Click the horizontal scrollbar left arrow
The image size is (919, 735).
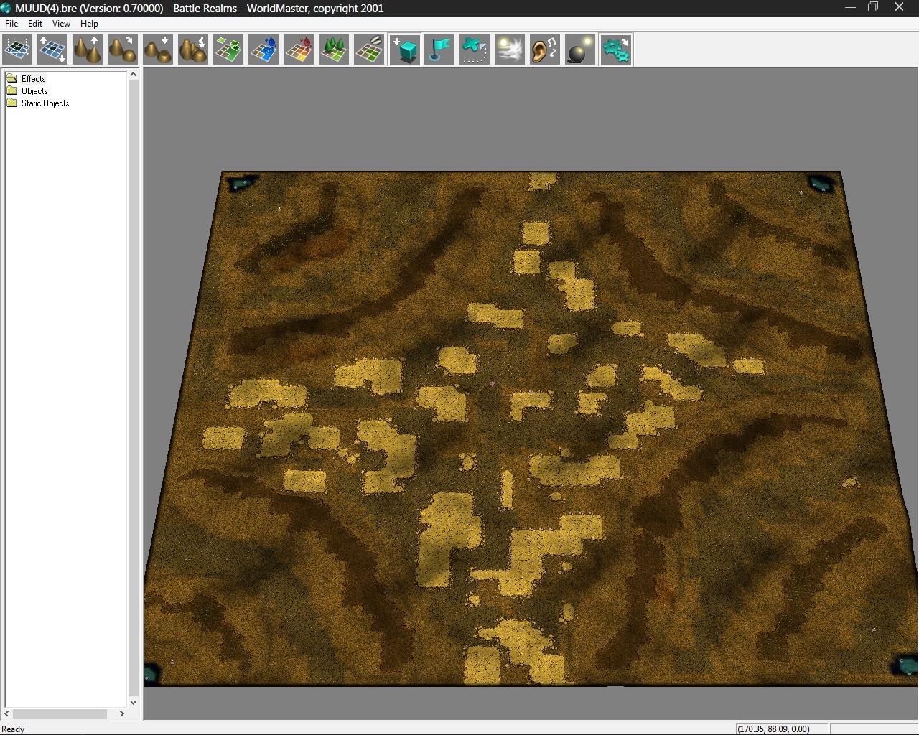tap(7, 714)
